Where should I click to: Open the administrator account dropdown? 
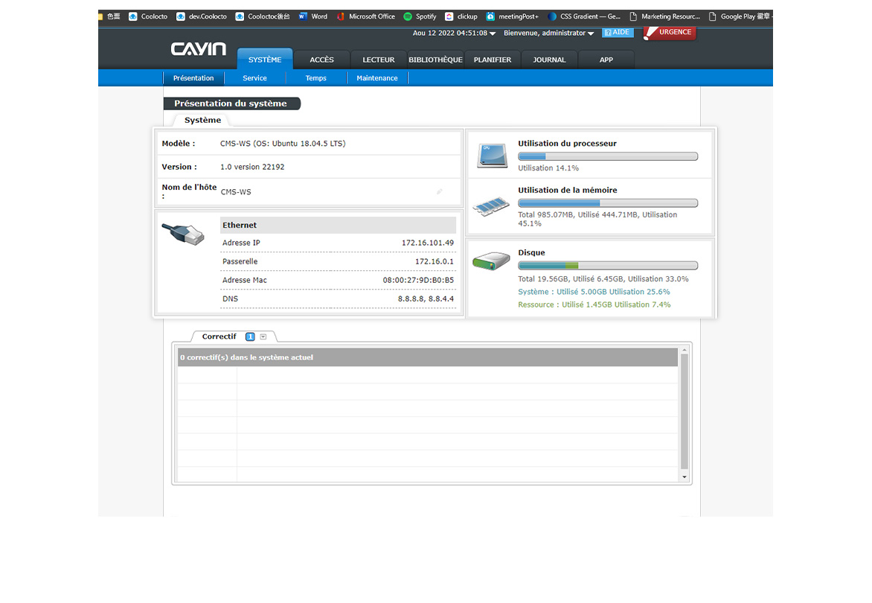pos(548,33)
